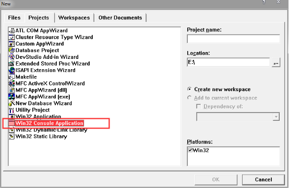289x188 pixels.
Task: Click the DevStudio Add-in Wizard icon
Action: coord(11,57)
